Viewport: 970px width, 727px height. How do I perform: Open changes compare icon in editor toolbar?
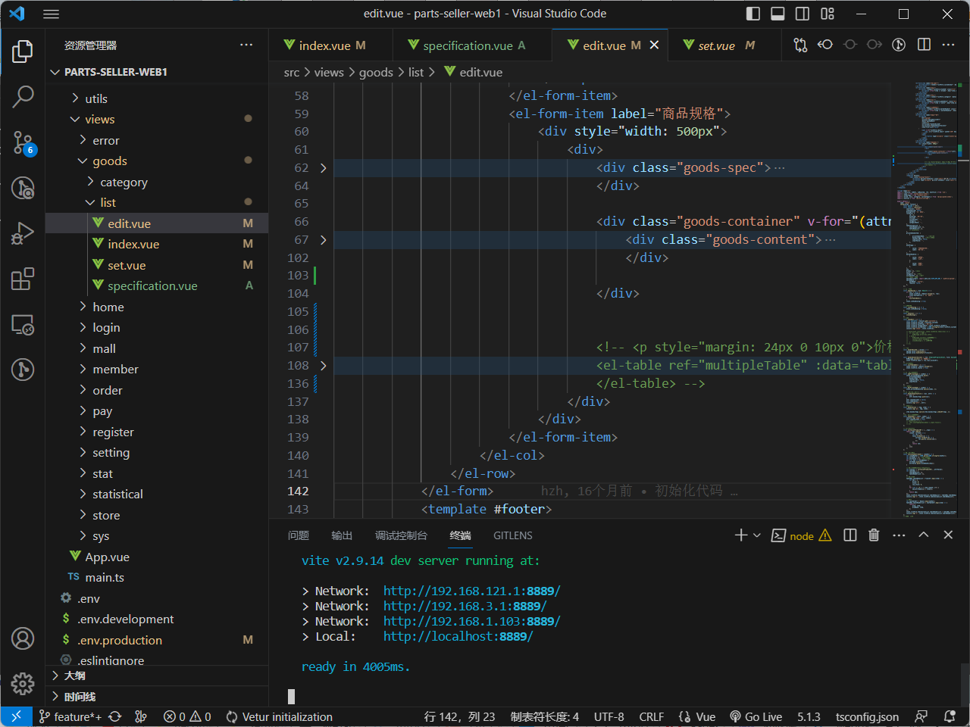(x=800, y=45)
